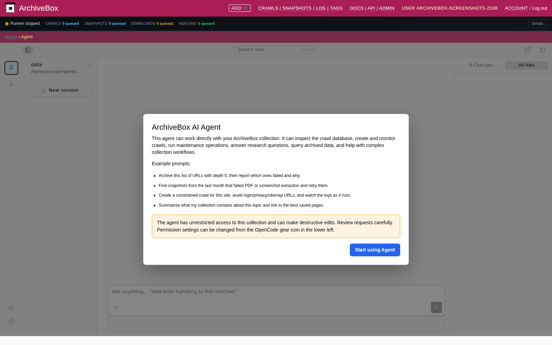Click SNAPSHOTS 0 queued status
Screen dimensions: 552x345
(x=105, y=24)
